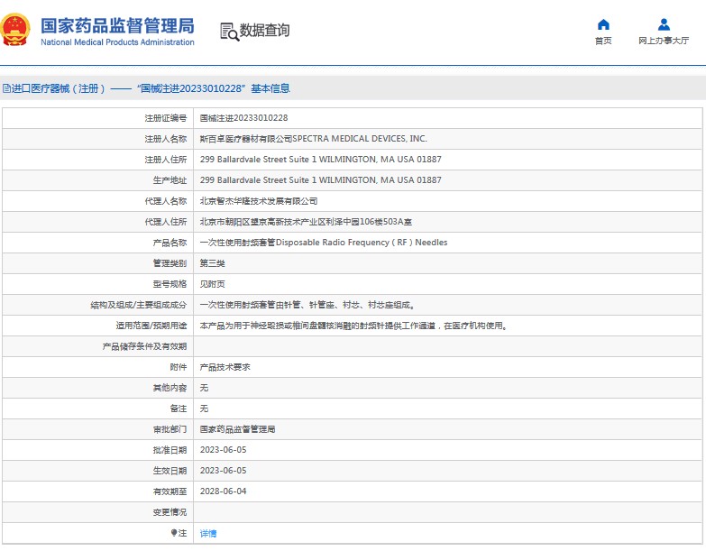The width and height of the screenshot is (706, 551).
Task: Click 审批部门 value 国家药品监督管理局
Action: [x=237, y=429]
